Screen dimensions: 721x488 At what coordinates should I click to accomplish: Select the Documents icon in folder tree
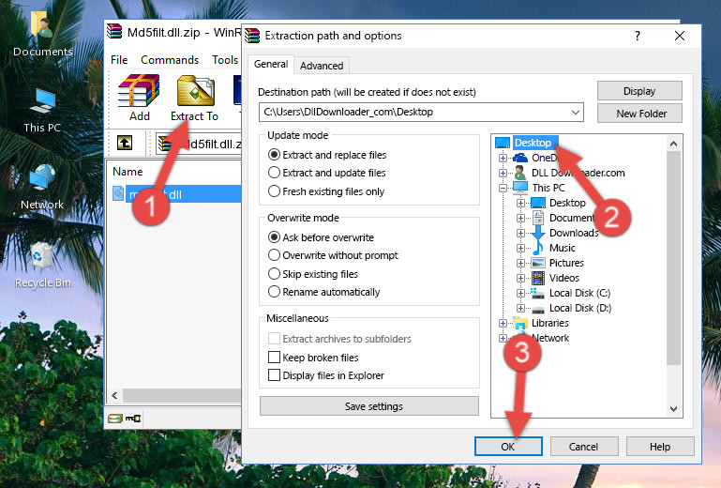[538, 218]
